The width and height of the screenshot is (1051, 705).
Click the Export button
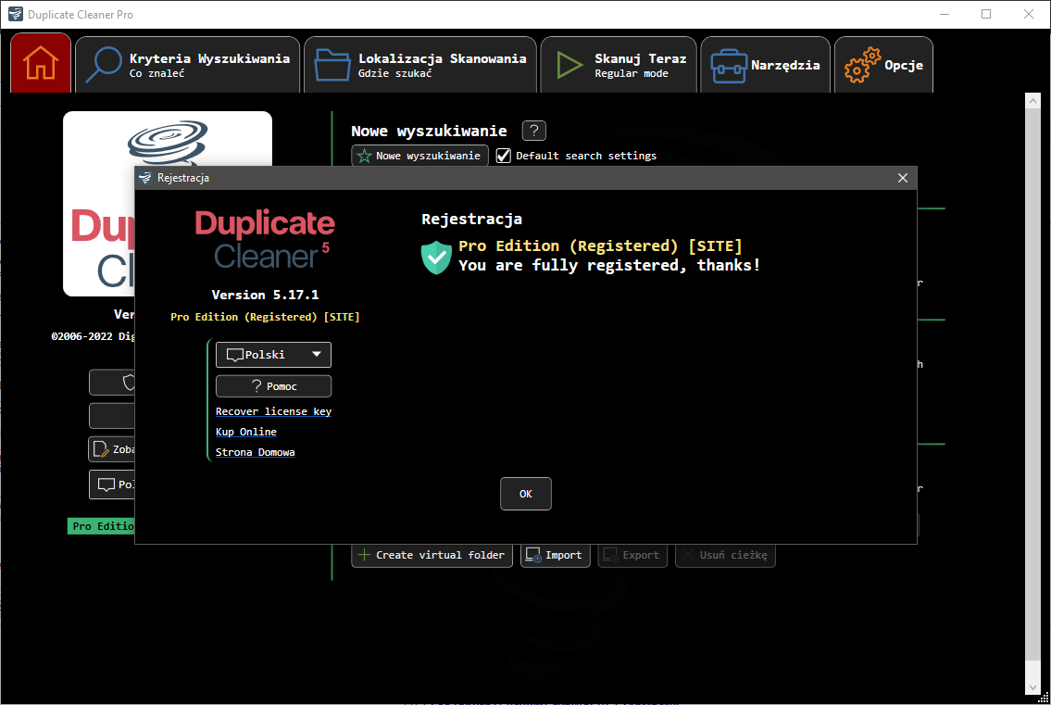632,555
